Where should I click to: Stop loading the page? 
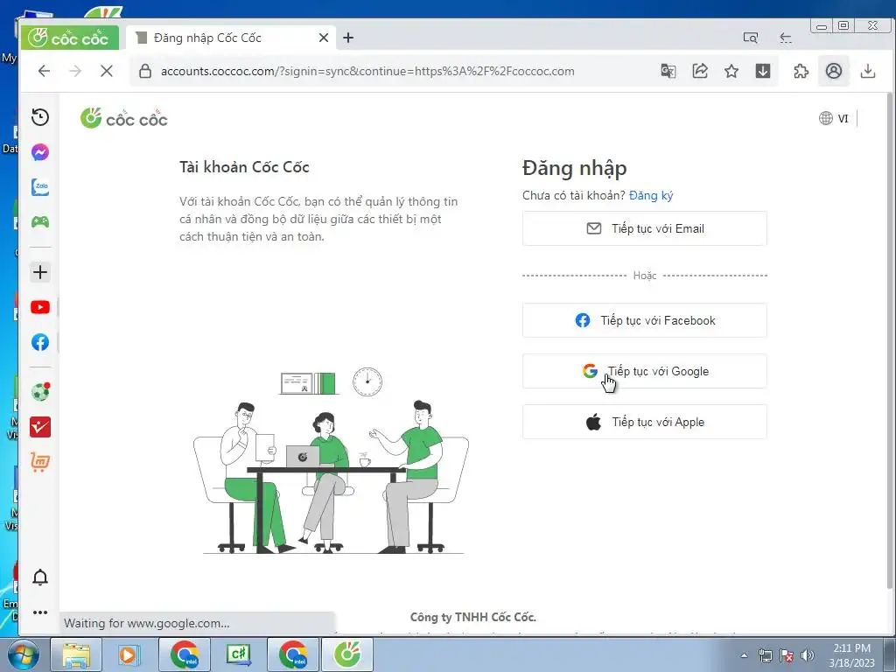point(106,71)
